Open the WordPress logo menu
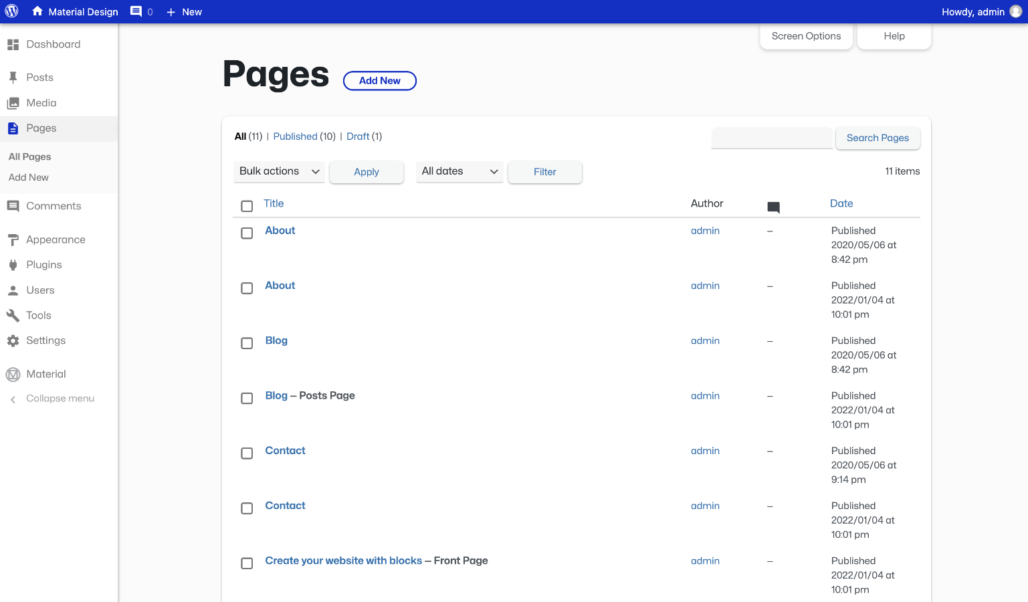Image resolution: width=1028 pixels, height=602 pixels. pyautogui.click(x=12, y=11)
